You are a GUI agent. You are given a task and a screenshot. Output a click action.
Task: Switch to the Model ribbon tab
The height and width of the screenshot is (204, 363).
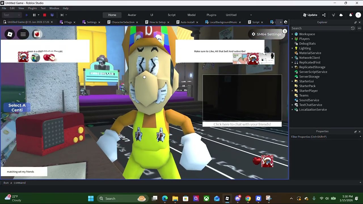(x=191, y=15)
